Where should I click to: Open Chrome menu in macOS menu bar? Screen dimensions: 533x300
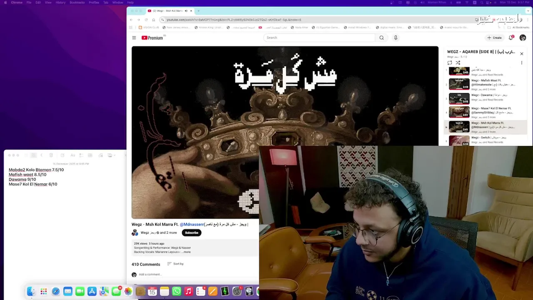17,2
